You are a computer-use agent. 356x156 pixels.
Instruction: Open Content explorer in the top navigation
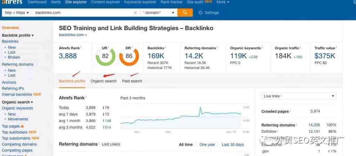click(106, 2)
